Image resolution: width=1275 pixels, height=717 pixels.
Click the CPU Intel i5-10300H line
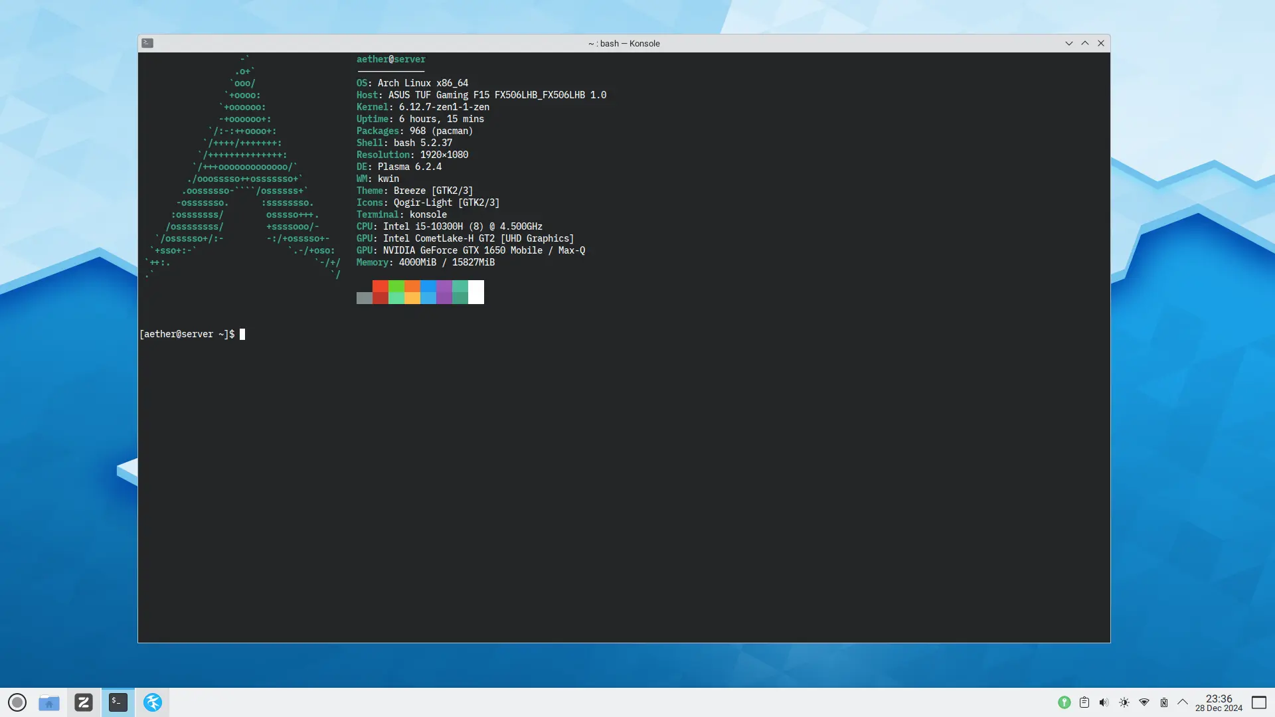tap(450, 226)
